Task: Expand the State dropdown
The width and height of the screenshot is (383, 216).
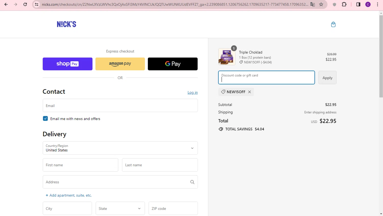Action: click(120, 208)
